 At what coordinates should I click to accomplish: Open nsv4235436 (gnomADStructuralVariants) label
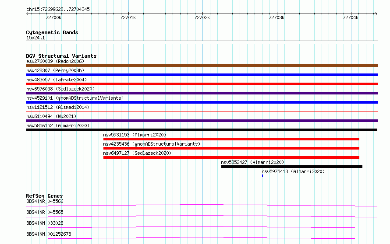[152, 144]
